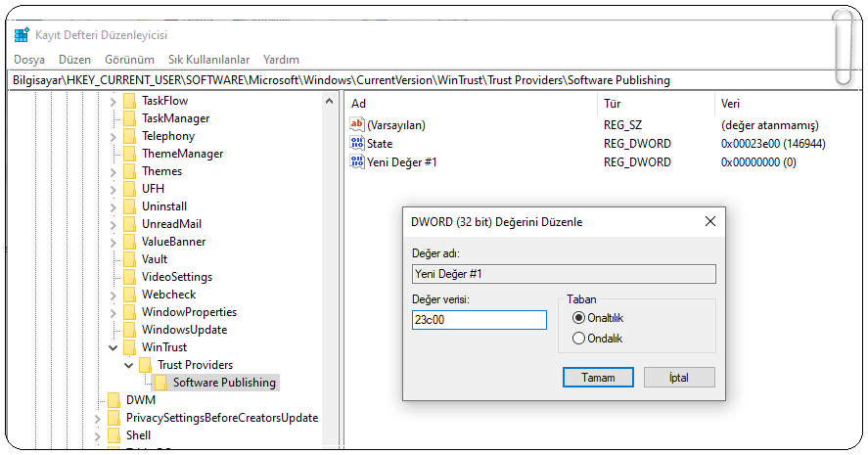Viewport: 868px width, 455px height.
Task: Click the WindowProperties folder icon
Action: tap(129, 312)
